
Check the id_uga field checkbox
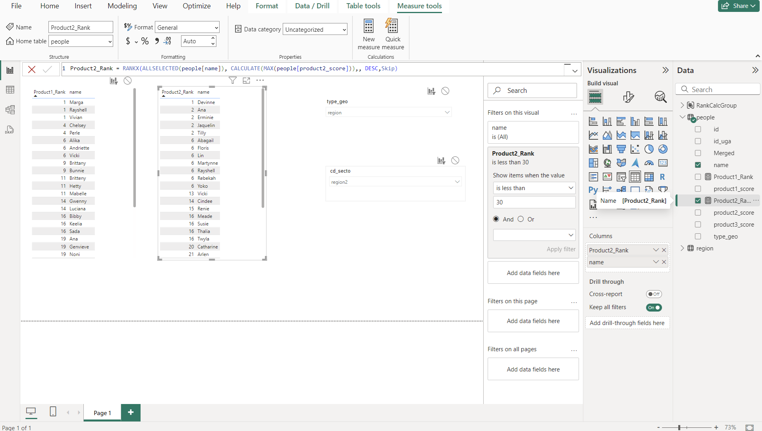click(698, 141)
